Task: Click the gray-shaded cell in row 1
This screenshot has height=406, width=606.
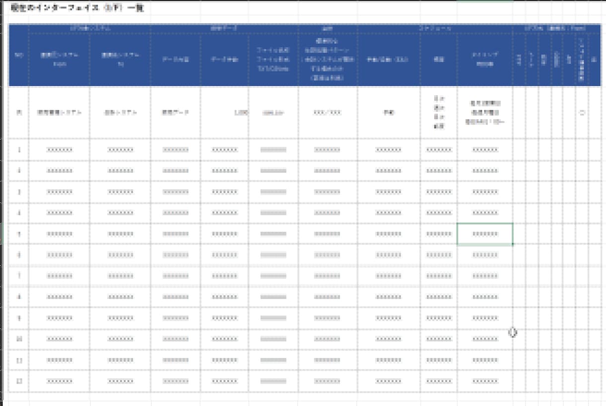Action: coord(273,149)
